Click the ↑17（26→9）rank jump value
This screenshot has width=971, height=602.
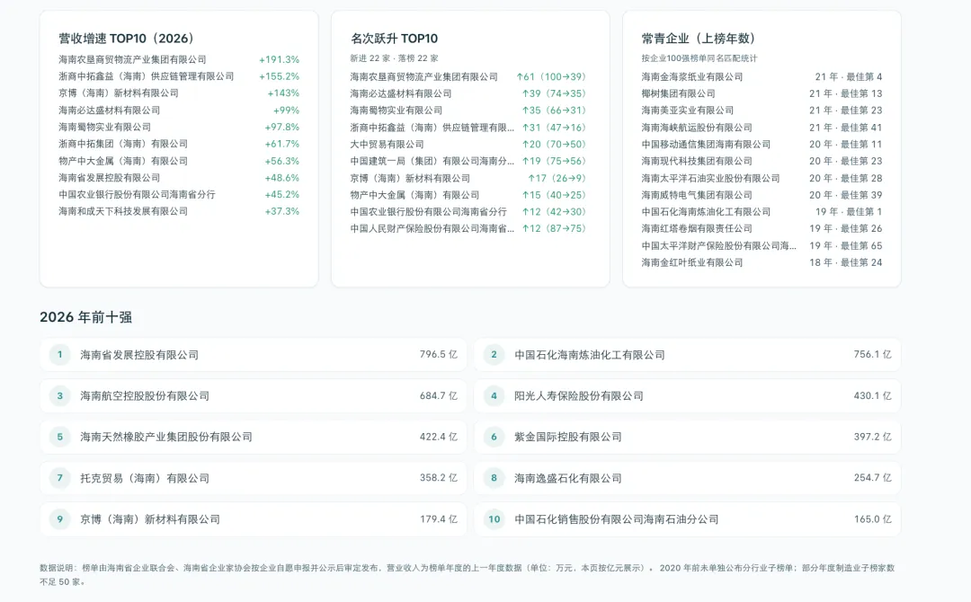coord(557,178)
